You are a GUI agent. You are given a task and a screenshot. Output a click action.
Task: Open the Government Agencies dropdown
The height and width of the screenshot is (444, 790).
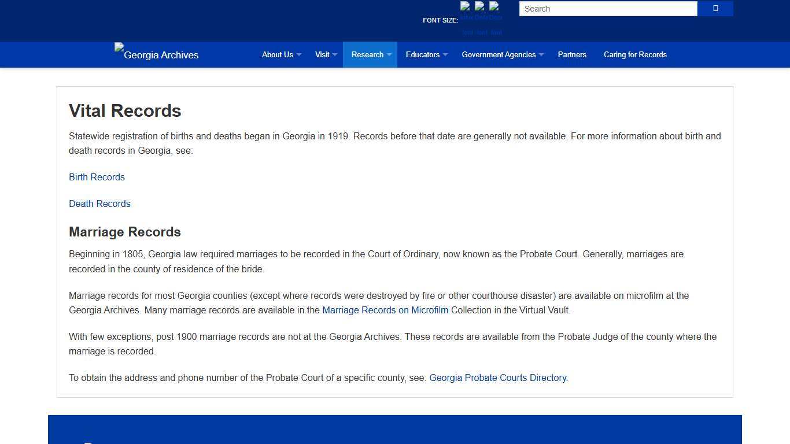(501, 54)
